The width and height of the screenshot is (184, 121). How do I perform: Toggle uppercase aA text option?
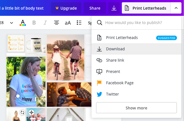pyautogui.click(x=68, y=23)
